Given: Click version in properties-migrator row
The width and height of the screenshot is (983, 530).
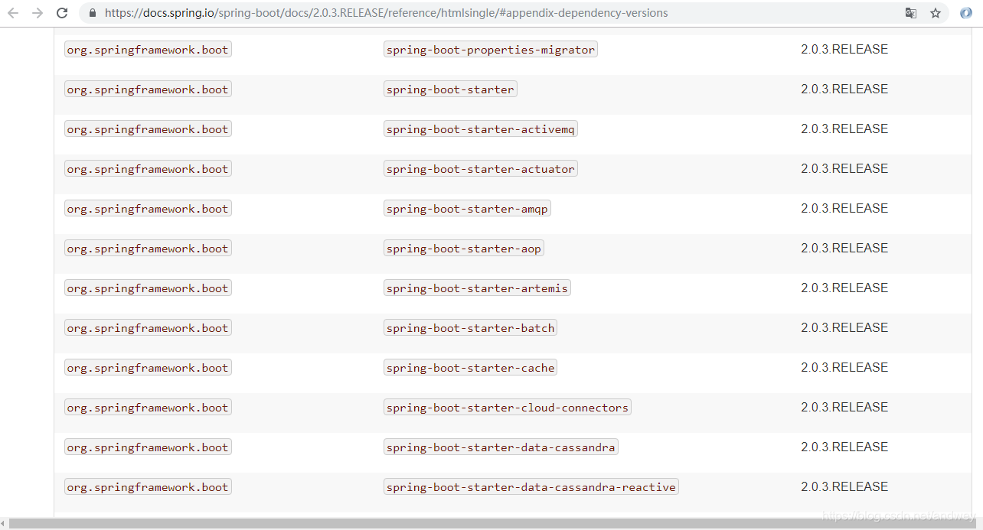Looking at the screenshot, I should [x=844, y=49].
